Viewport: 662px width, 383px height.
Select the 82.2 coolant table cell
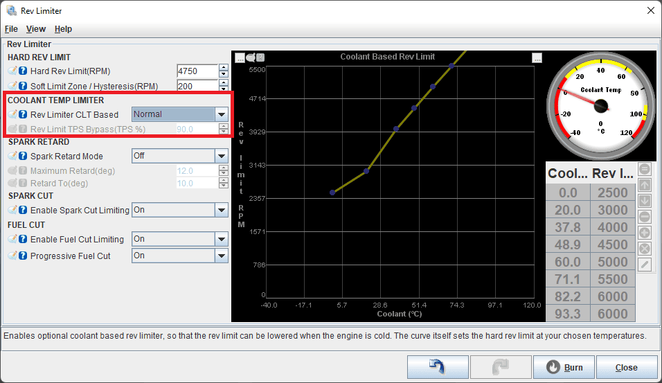pyautogui.click(x=567, y=296)
